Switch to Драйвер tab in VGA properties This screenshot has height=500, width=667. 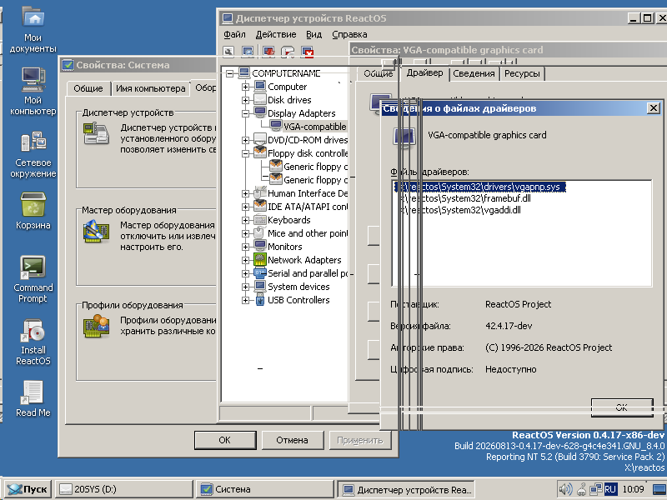(x=424, y=72)
